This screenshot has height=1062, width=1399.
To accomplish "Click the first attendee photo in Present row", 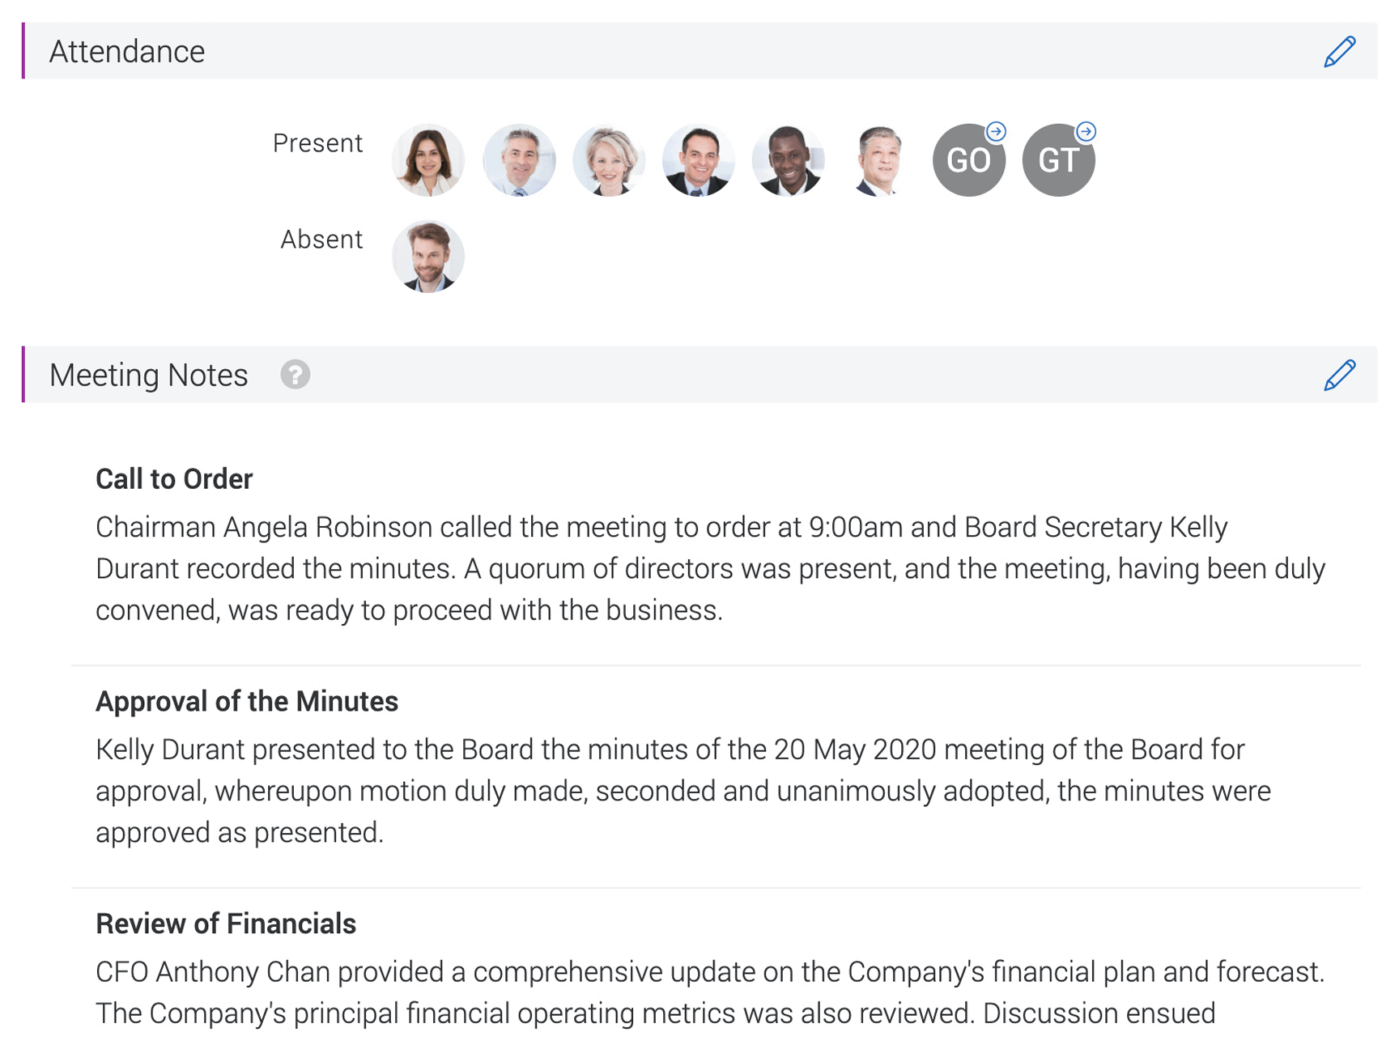I will point(427,159).
